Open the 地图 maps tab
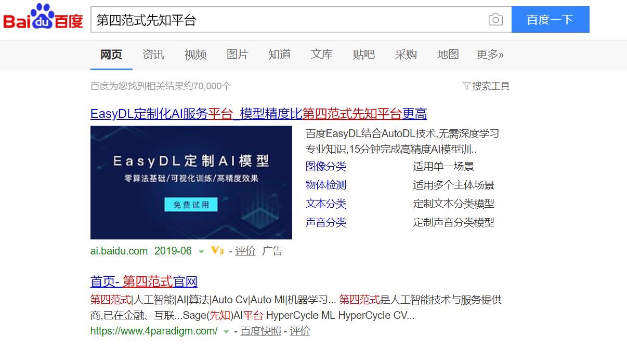This screenshot has height=349, width=627. tap(448, 55)
